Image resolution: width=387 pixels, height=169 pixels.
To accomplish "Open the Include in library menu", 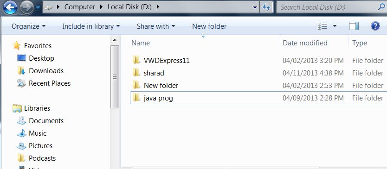I will tap(91, 26).
